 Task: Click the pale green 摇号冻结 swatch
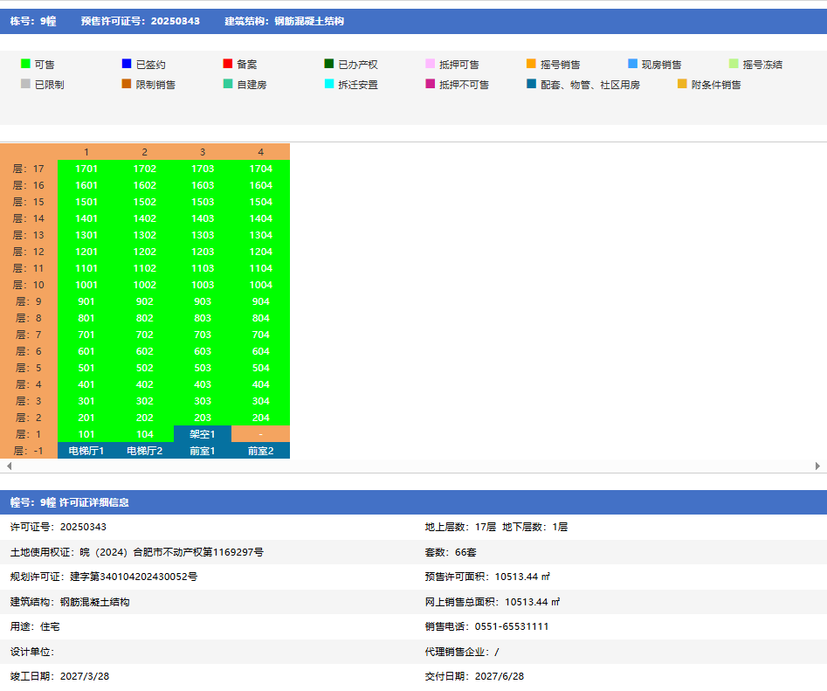click(734, 64)
